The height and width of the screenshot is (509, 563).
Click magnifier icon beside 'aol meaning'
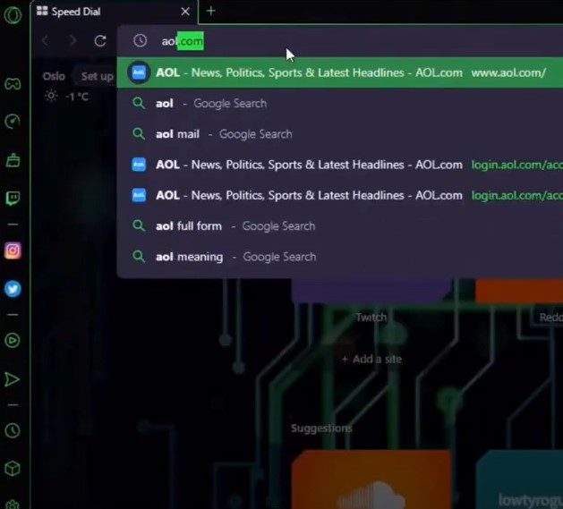tap(139, 257)
